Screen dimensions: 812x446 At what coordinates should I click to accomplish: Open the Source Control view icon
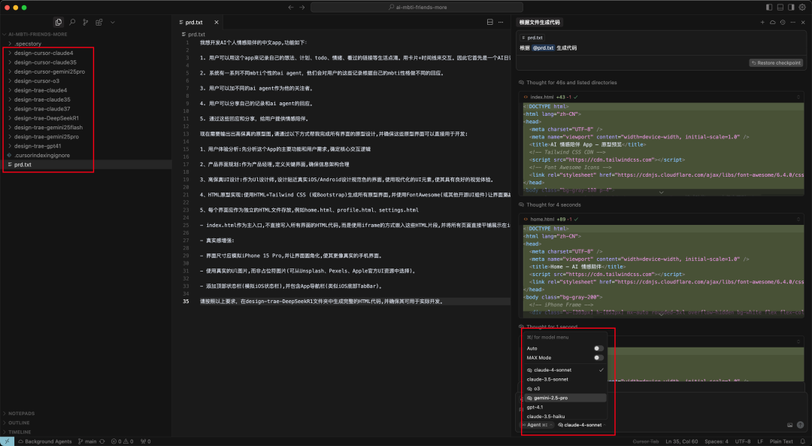pyautogui.click(x=86, y=23)
